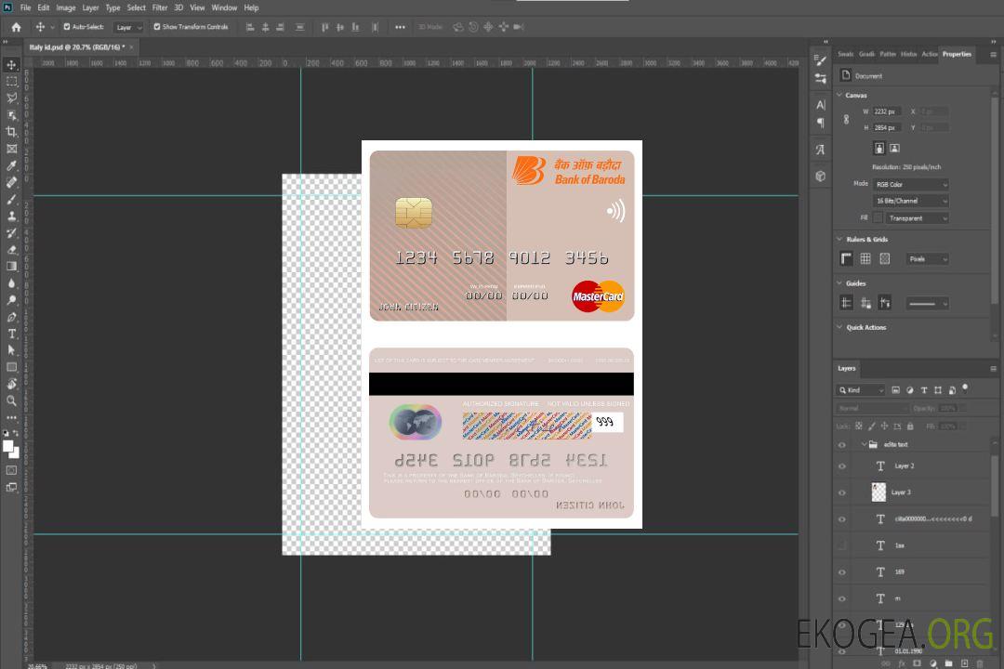1004x669 pixels.
Task: Select the Rectangle shape tool
Action: (x=11, y=367)
